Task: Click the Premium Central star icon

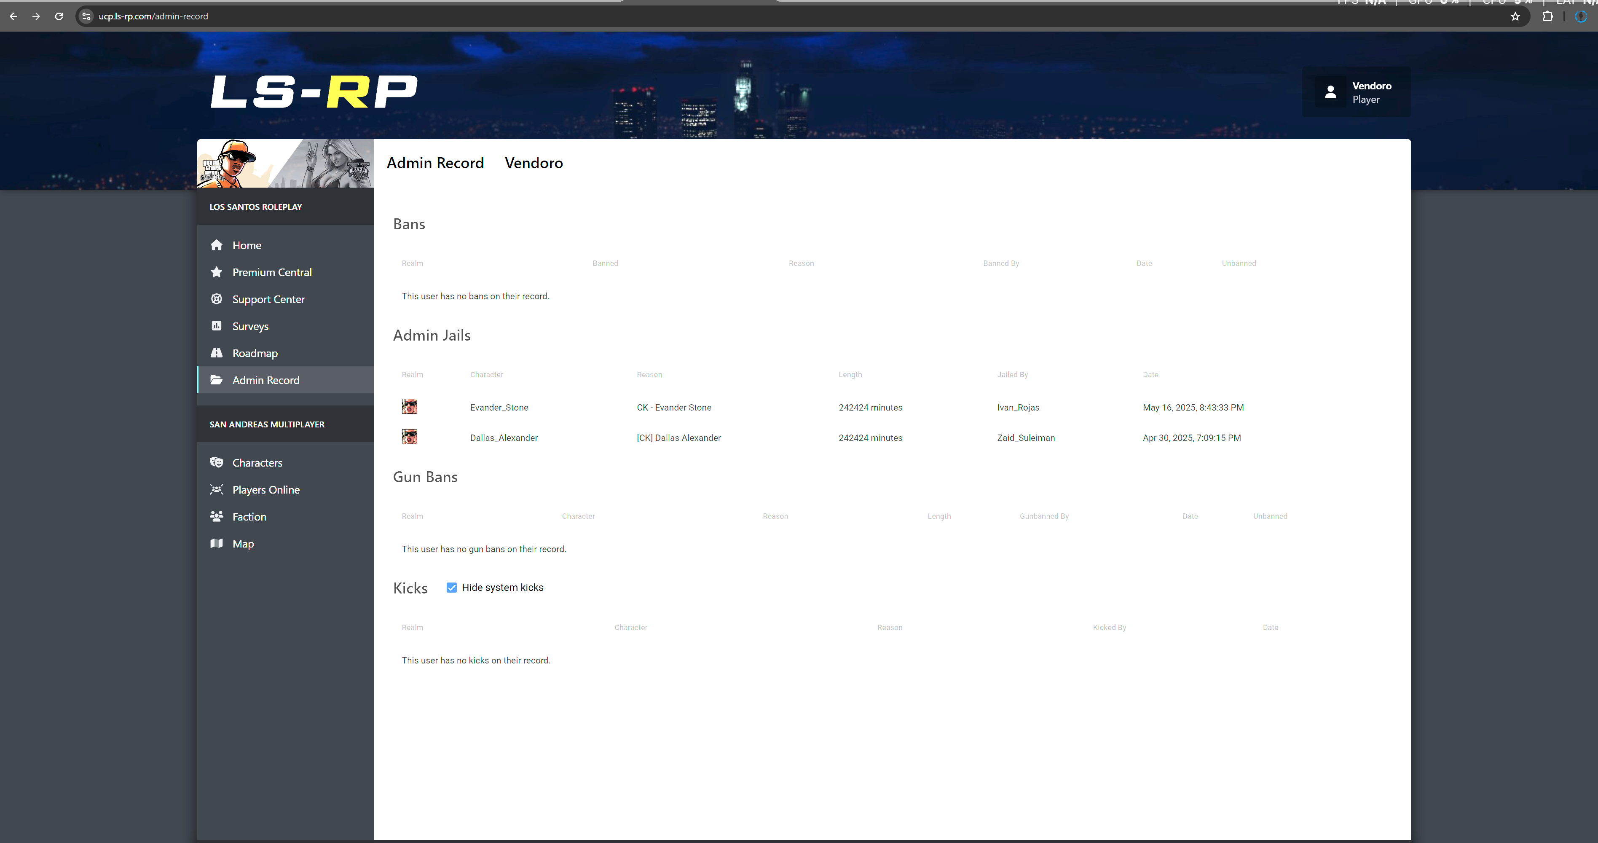Action: (217, 272)
